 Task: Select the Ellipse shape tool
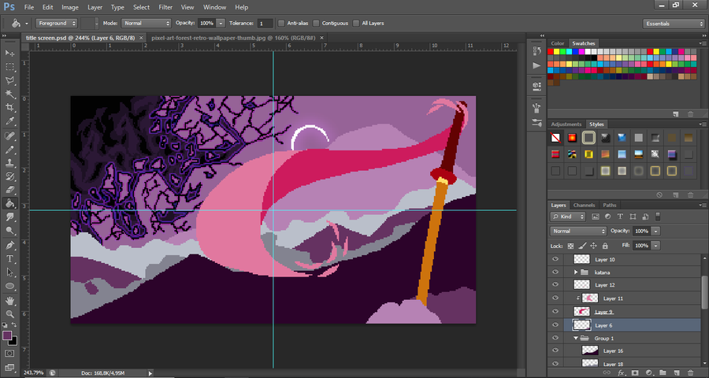tap(9, 286)
